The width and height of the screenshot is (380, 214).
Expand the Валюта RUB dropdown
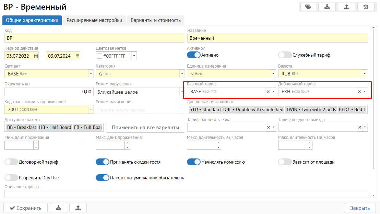click(365, 74)
